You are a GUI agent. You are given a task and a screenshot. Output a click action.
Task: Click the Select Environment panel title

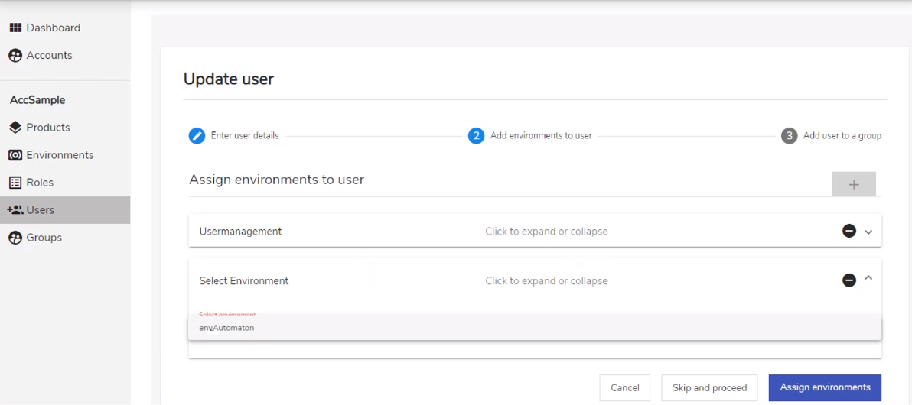pos(244,280)
